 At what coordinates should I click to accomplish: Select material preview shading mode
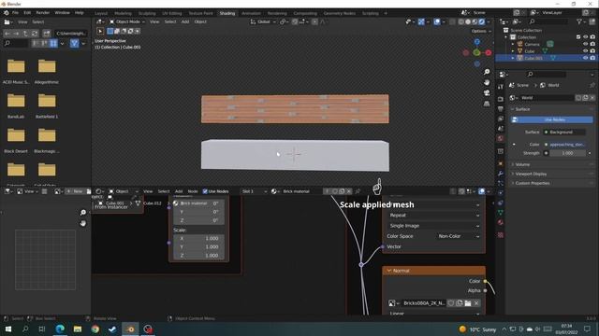pos(475,21)
